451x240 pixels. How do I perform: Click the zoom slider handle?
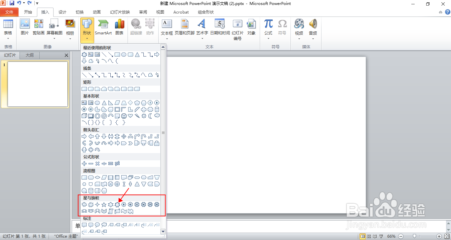pos(414,236)
